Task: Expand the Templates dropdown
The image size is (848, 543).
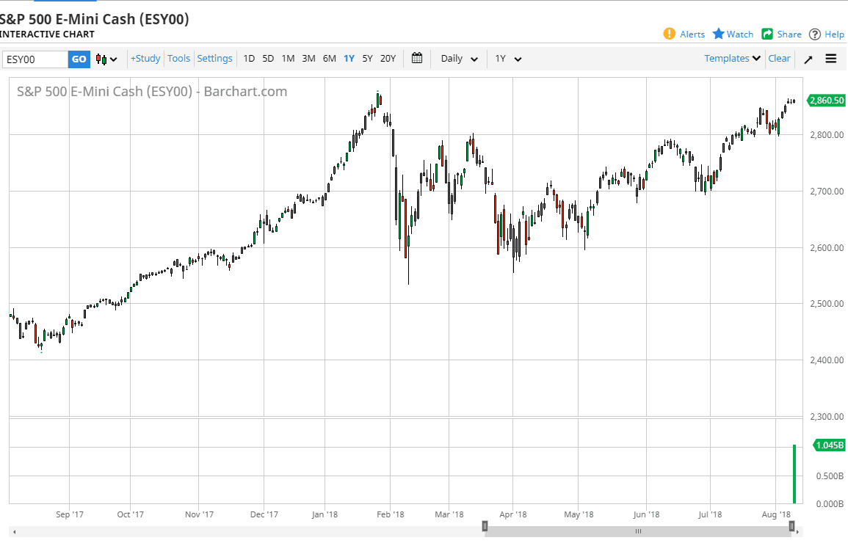Action: point(732,59)
